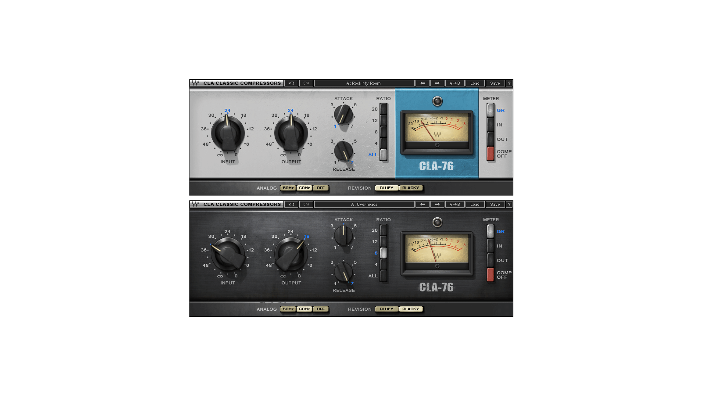Click the Waves logo in the Rock My Room plugin toolbar

coord(195,83)
